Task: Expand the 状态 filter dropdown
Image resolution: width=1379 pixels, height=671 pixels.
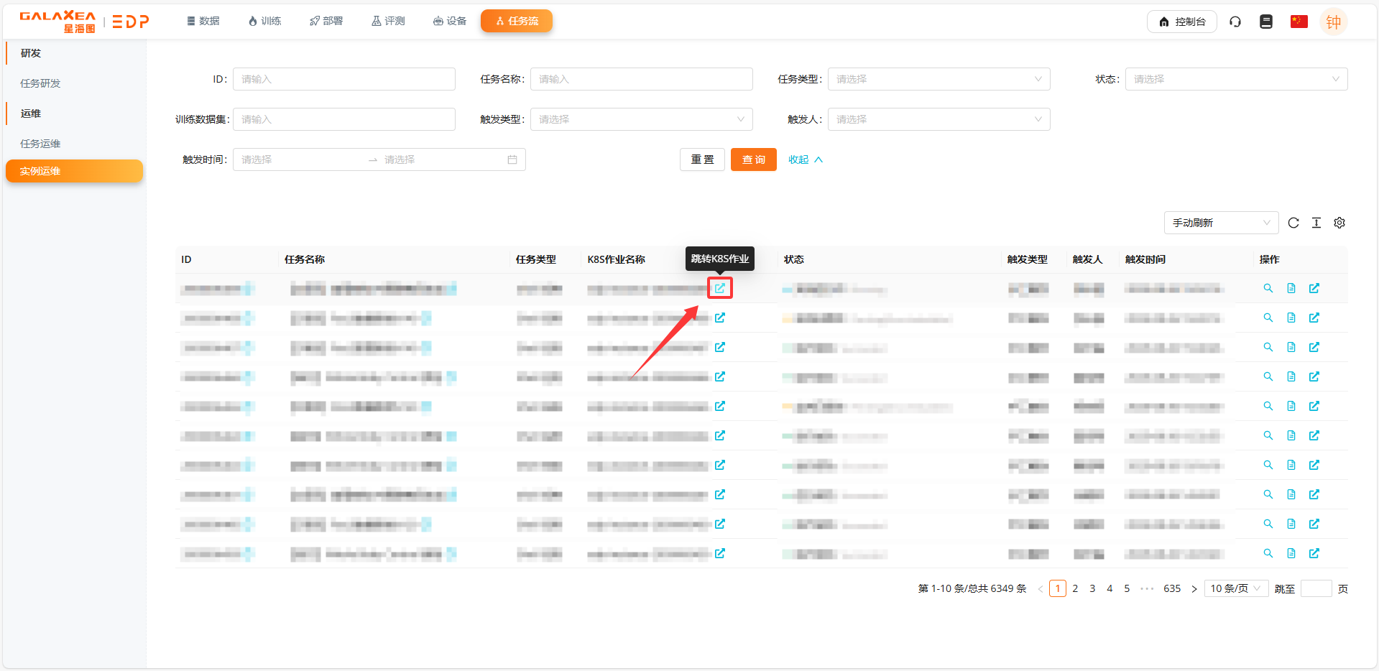Action: coord(1236,79)
